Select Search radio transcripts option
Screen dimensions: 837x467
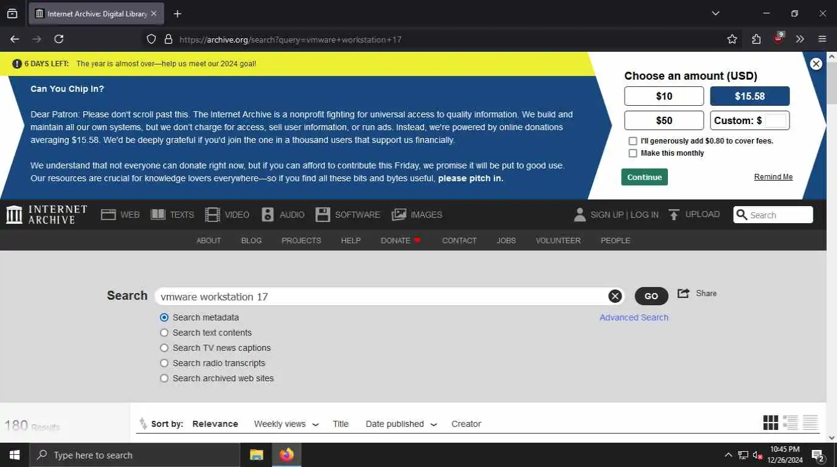point(164,363)
